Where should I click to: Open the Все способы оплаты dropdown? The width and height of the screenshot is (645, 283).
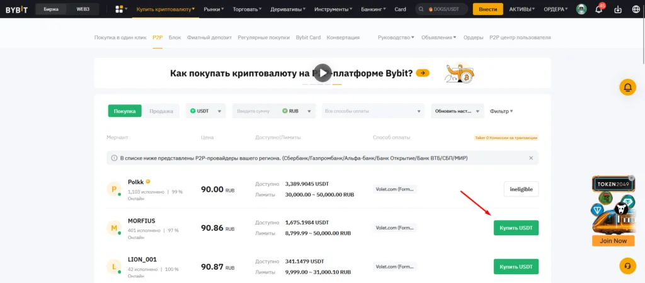pos(374,111)
